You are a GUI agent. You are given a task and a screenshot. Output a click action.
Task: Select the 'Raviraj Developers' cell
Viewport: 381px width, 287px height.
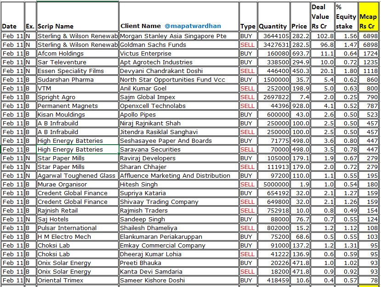(179, 158)
